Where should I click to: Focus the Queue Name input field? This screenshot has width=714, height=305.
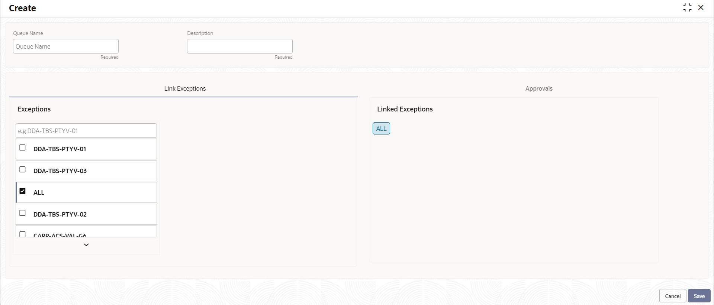pos(66,46)
